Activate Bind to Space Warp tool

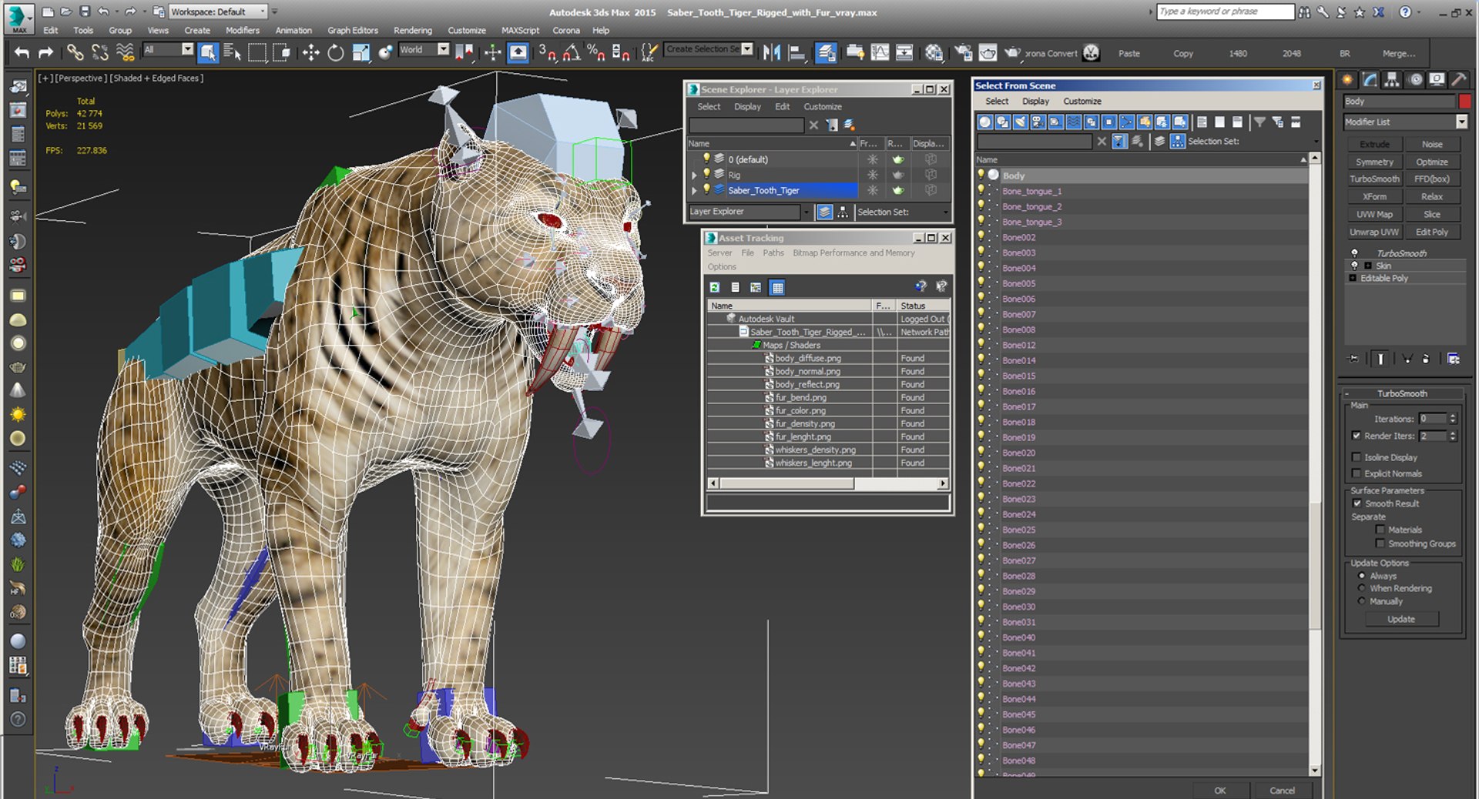[x=125, y=52]
